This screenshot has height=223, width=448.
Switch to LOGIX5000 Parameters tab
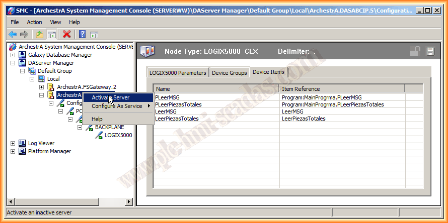(178, 73)
